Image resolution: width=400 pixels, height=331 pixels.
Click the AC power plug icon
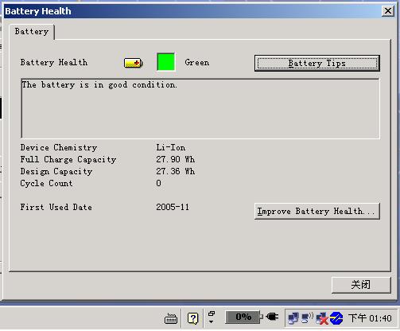coord(272,317)
